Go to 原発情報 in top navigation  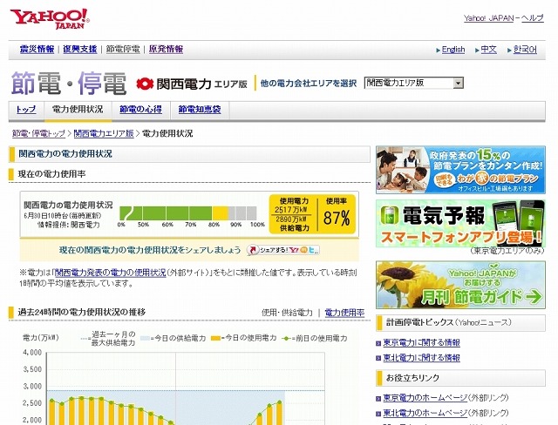tap(166, 49)
